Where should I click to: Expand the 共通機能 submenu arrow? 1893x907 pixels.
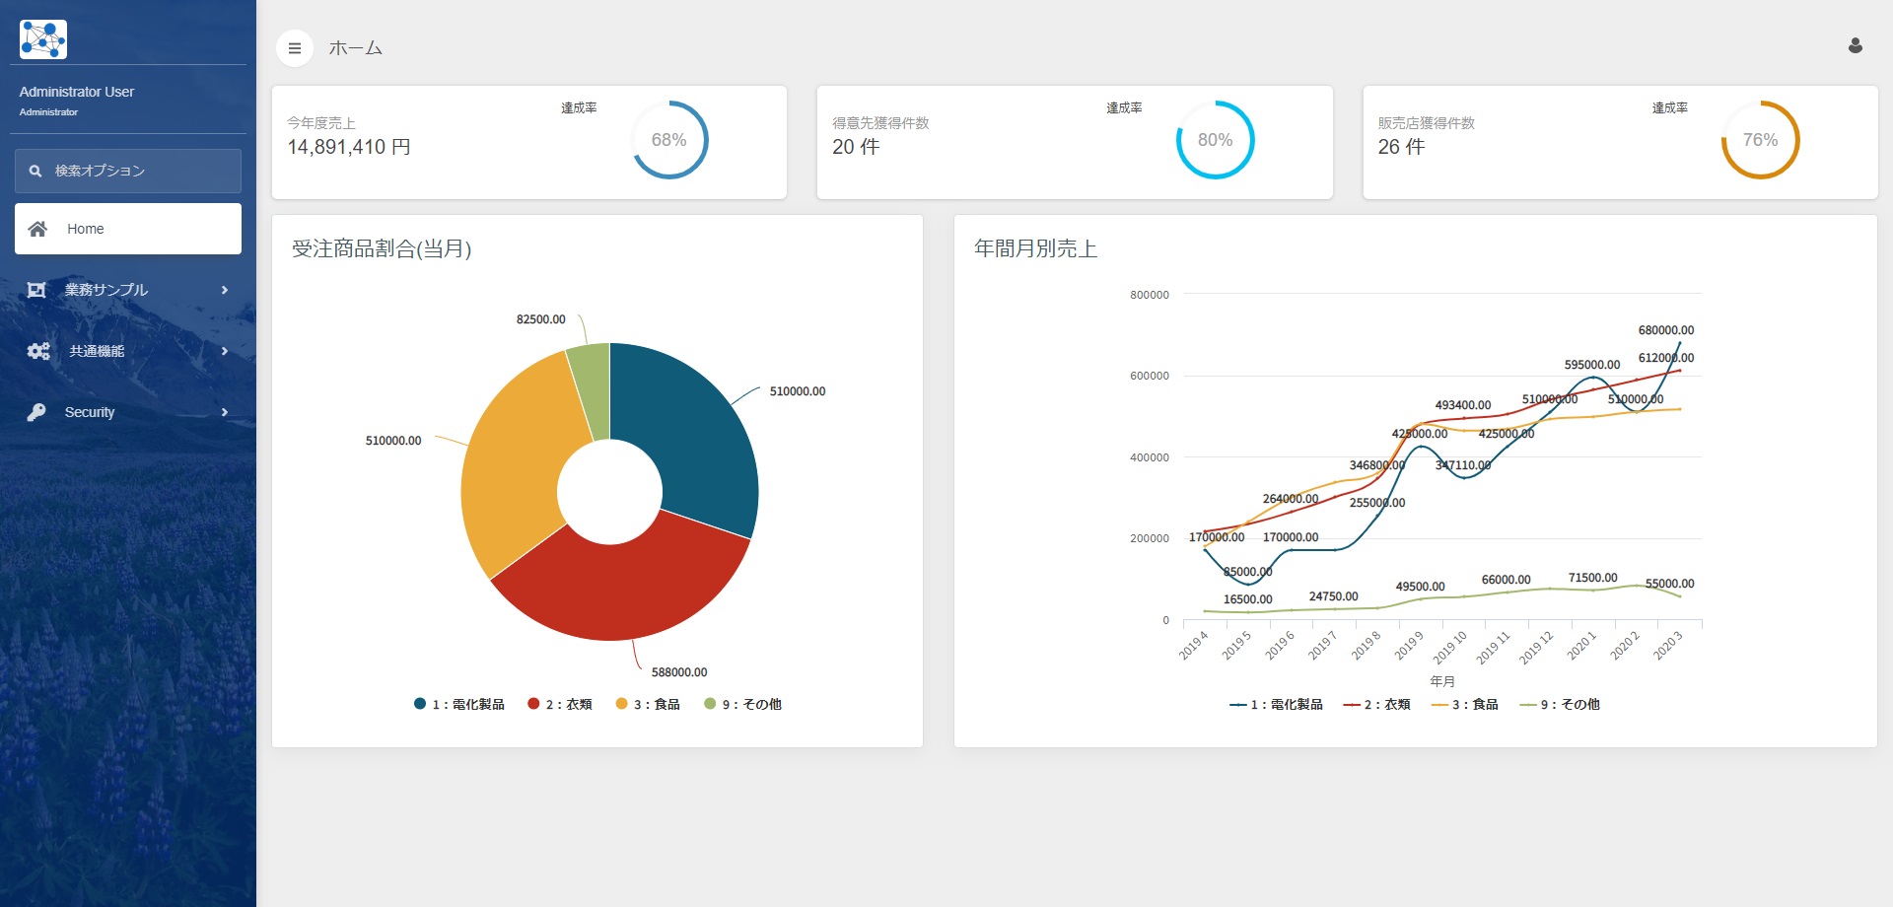point(225,351)
